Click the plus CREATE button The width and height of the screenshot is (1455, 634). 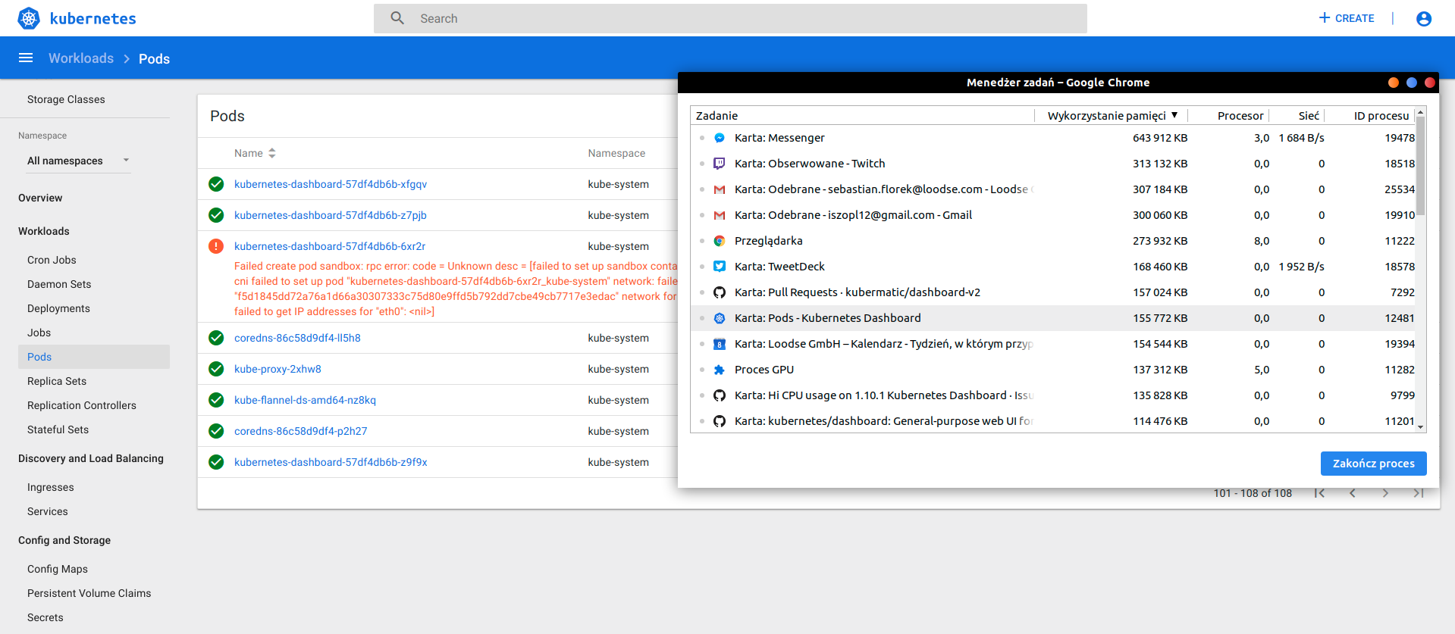click(x=1346, y=18)
